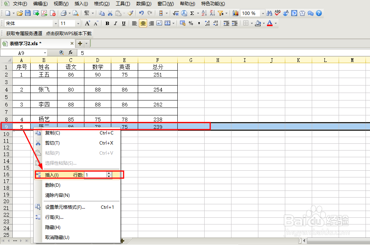Image resolution: width=370 pixels, height=245 pixels.
Task: Click the AutoSum sigma icon
Action: click(192, 13)
